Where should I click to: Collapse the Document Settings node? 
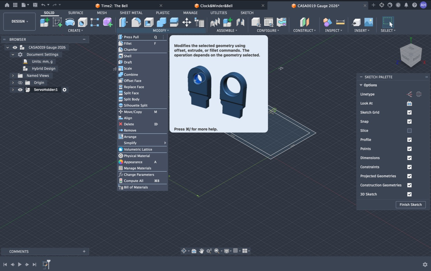pos(13,54)
